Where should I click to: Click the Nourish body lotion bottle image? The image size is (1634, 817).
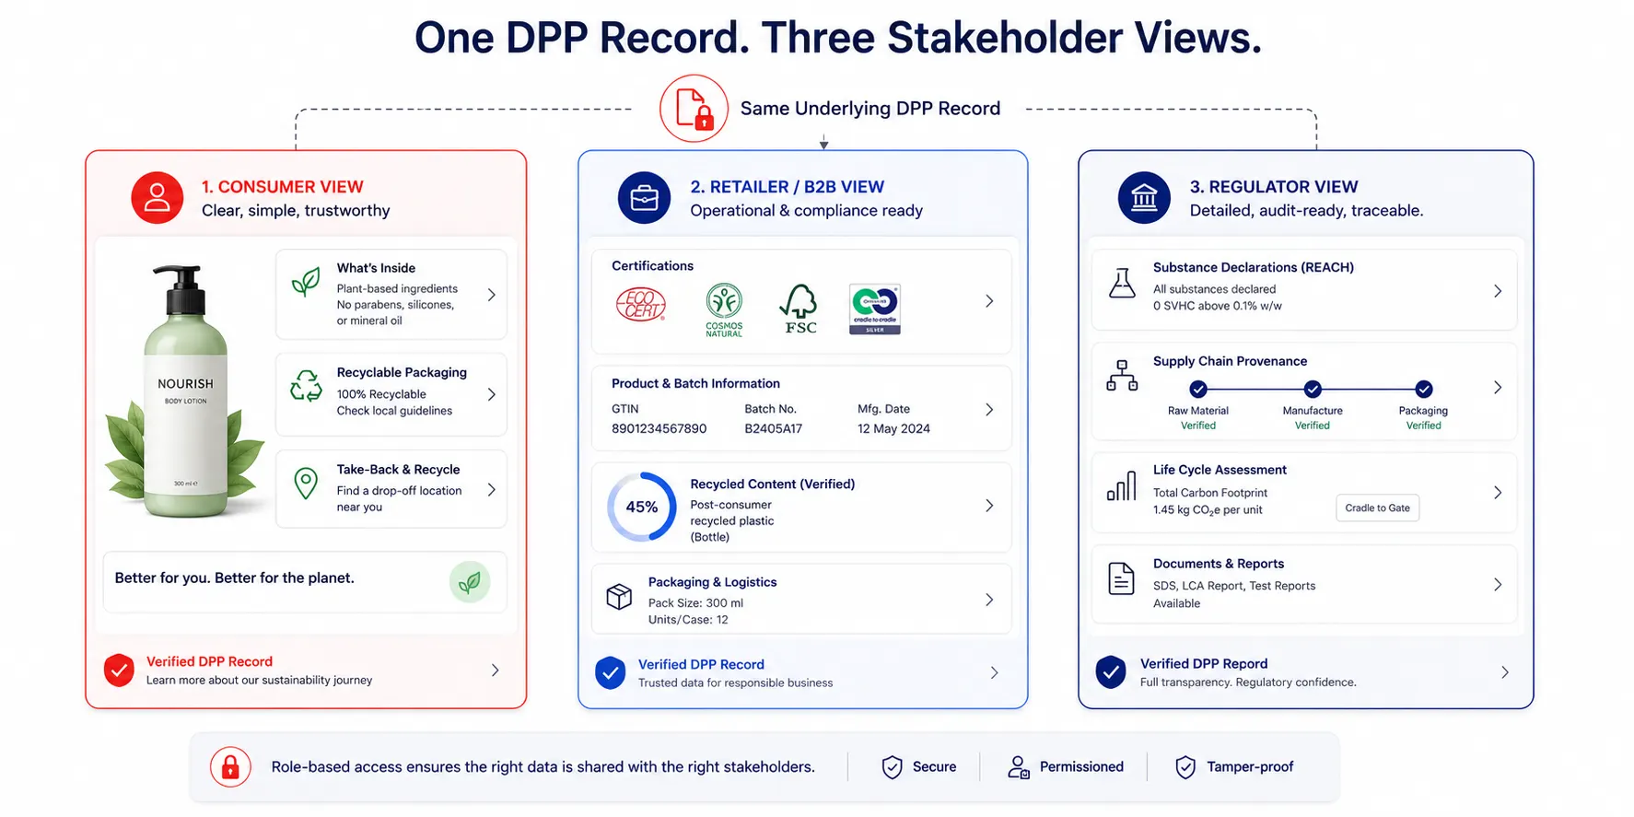coord(185,391)
